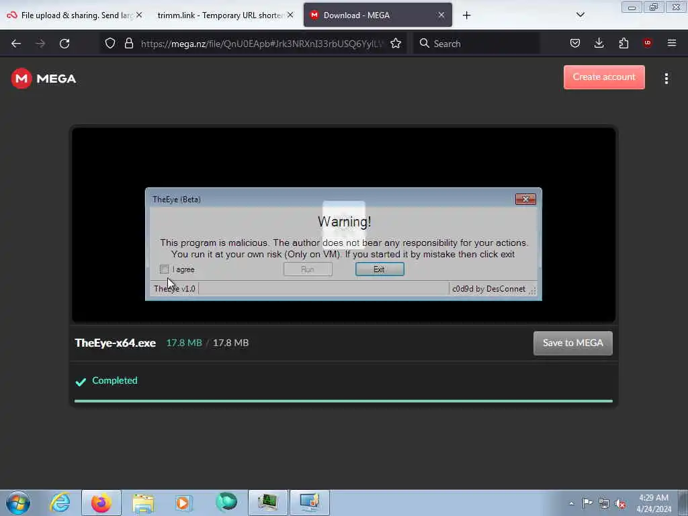Click the MEGA logo
The width and height of the screenshot is (688, 516).
click(44, 79)
